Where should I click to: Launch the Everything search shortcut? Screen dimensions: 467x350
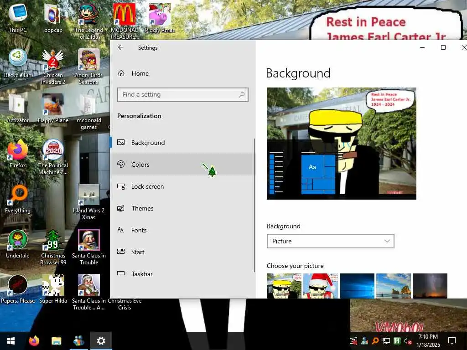(x=18, y=199)
